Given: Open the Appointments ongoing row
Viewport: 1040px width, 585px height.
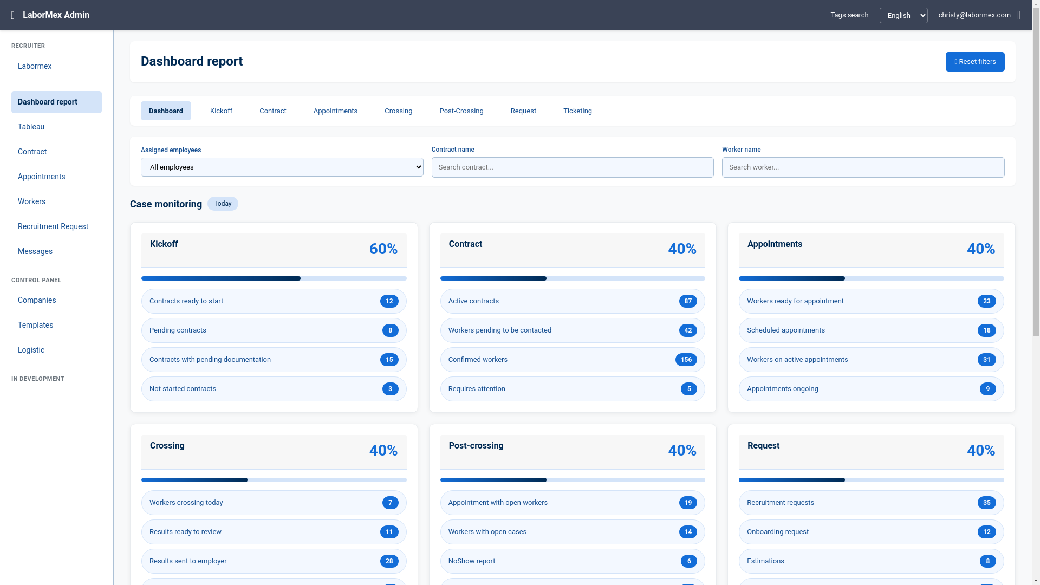Looking at the screenshot, I should coord(871,389).
